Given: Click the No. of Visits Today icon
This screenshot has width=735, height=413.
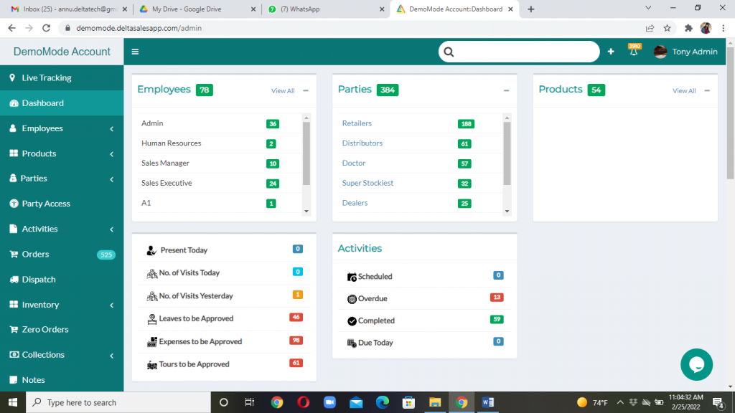Looking at the screenshot, I should pos(152,273).
